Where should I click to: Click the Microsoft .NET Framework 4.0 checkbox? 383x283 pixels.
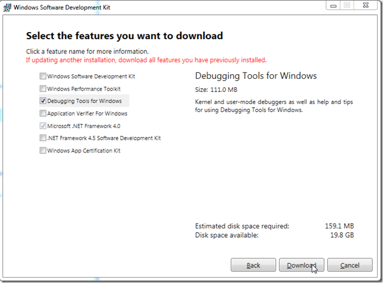pos(43,126)
